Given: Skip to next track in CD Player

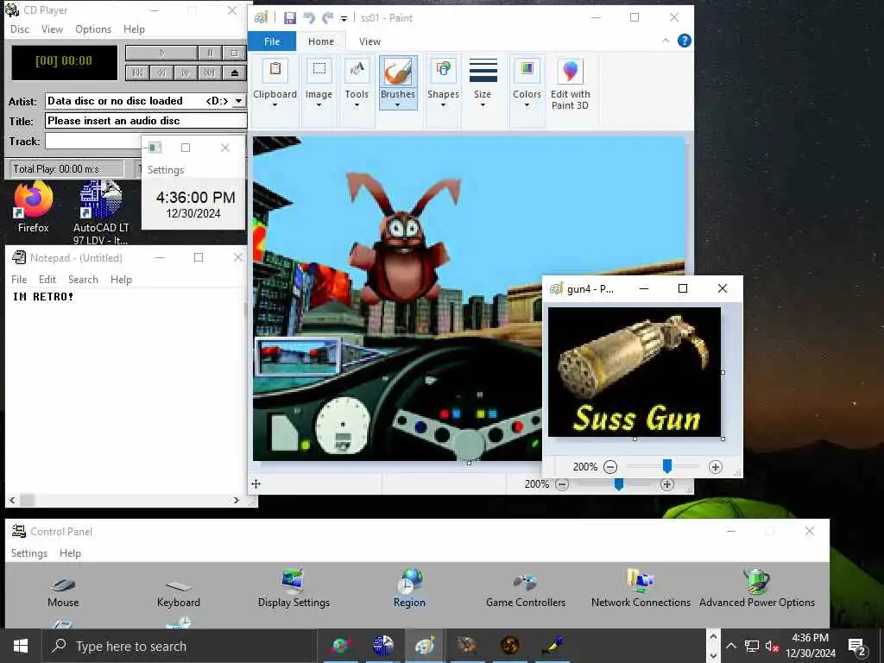Looking at the screenshot, I should 209,73.
